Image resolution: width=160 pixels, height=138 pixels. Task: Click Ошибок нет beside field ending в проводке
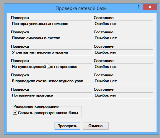click(124, 67)
